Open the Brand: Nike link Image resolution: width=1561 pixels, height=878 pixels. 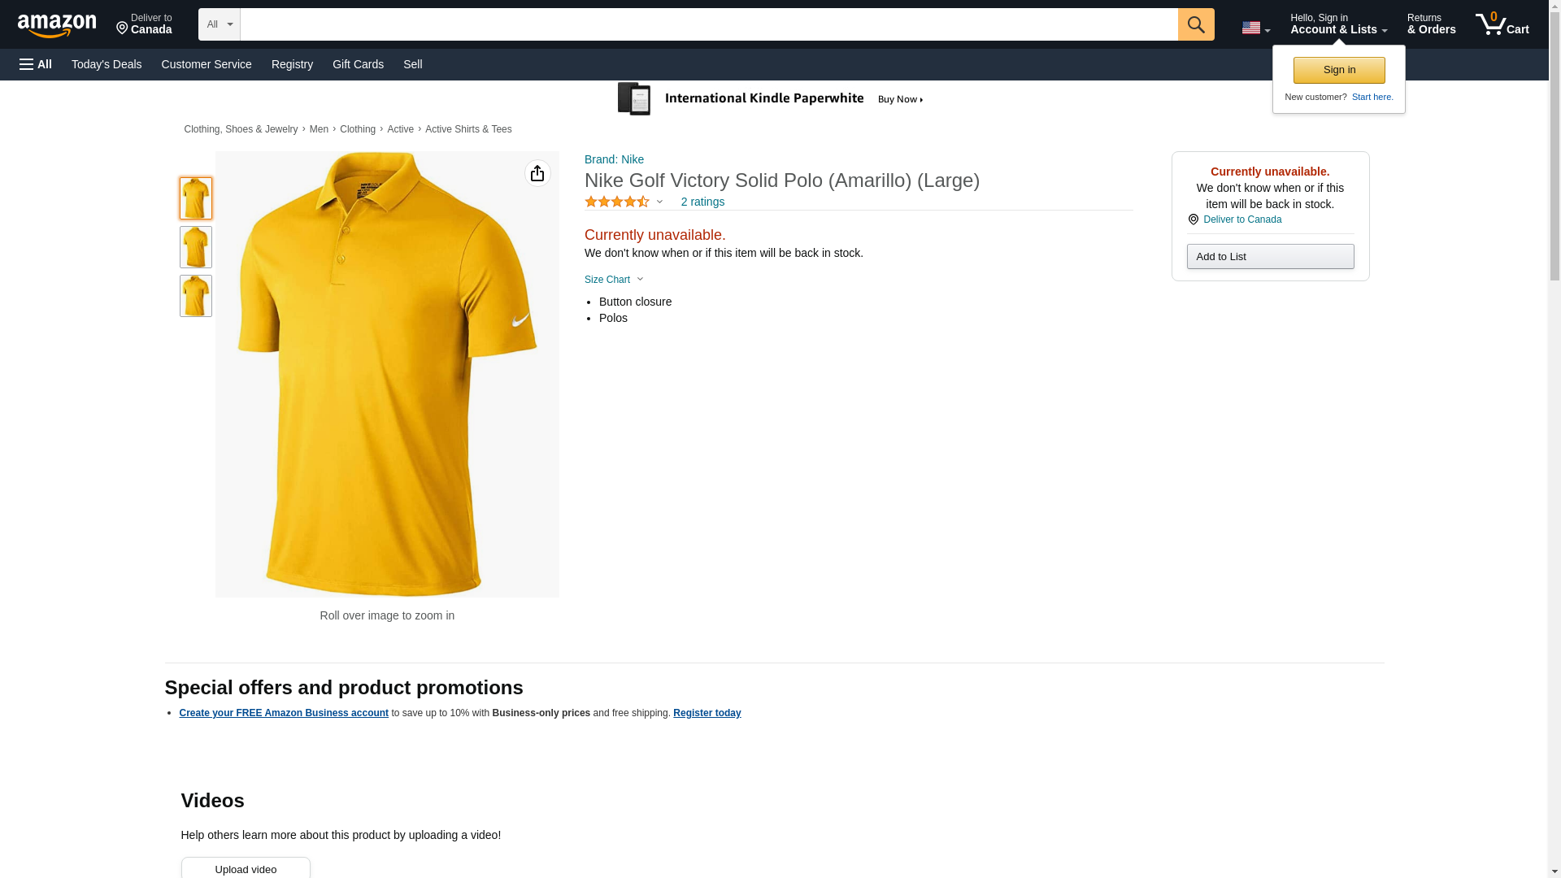614,159
